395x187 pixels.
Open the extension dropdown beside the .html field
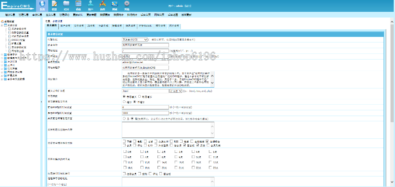tap(176, 91)
